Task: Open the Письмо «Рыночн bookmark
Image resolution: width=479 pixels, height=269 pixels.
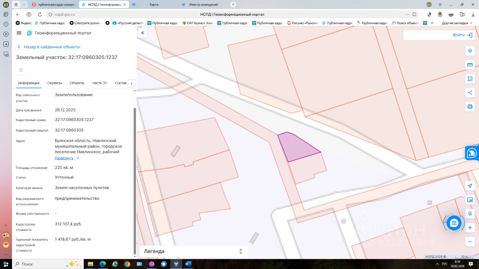Action: coord(303,23)
